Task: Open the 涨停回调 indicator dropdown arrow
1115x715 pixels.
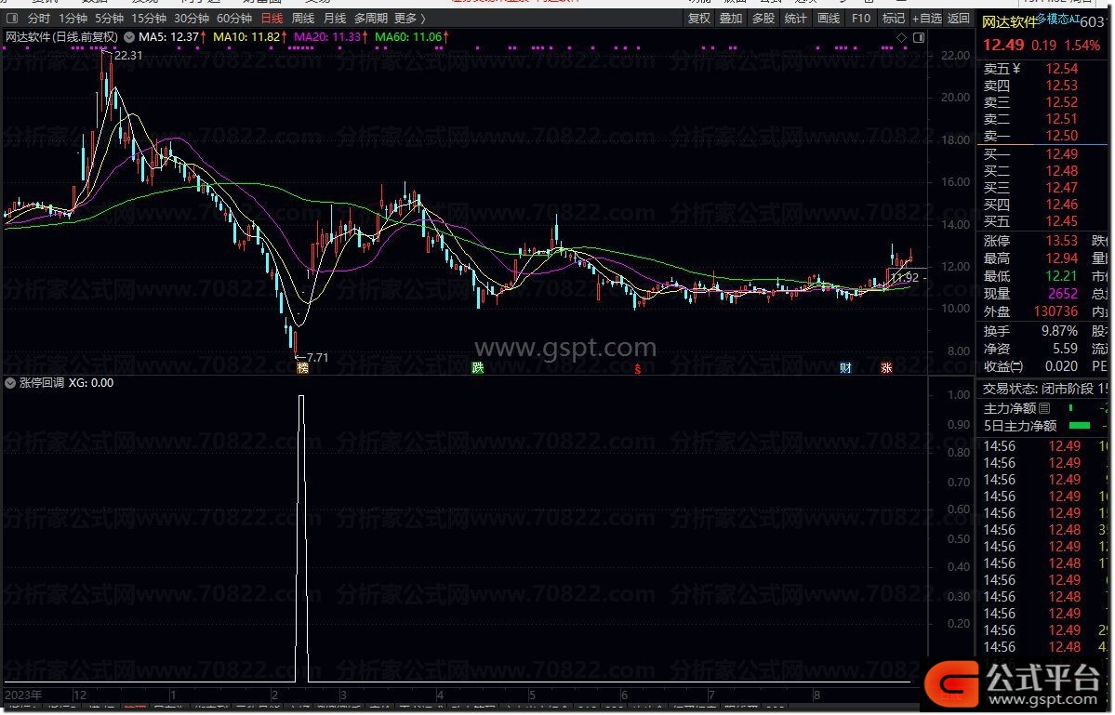Action: (10, 383)
